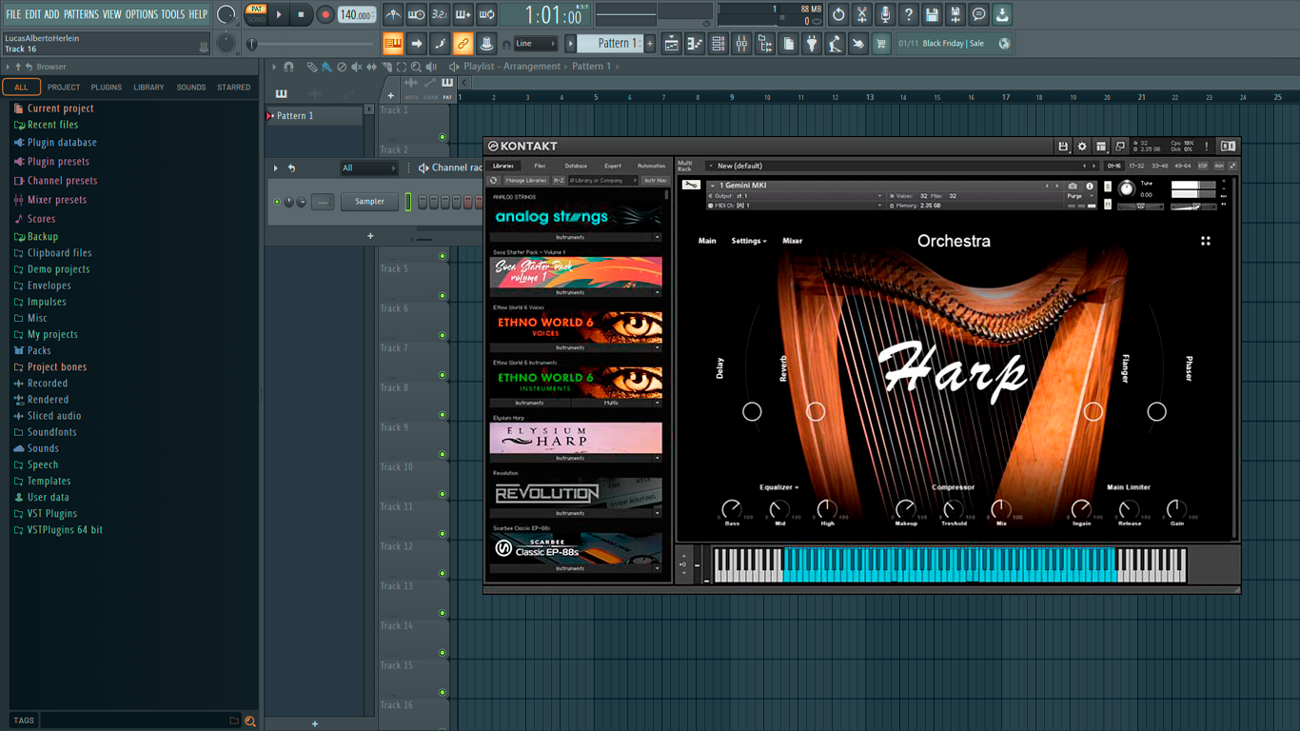
Task: Add channel with plus below Sampler
Action: [370, 236]
